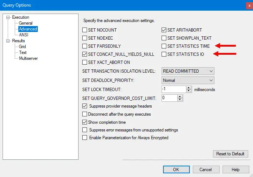Uncheck SET ARITHABORT

[x=164, y=30]
